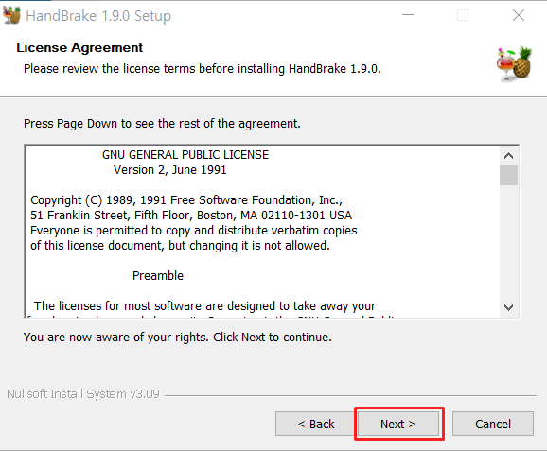Cancel the HandBrake setup
The width and height of the screenshot is (547, 451).
coord(492,424)
